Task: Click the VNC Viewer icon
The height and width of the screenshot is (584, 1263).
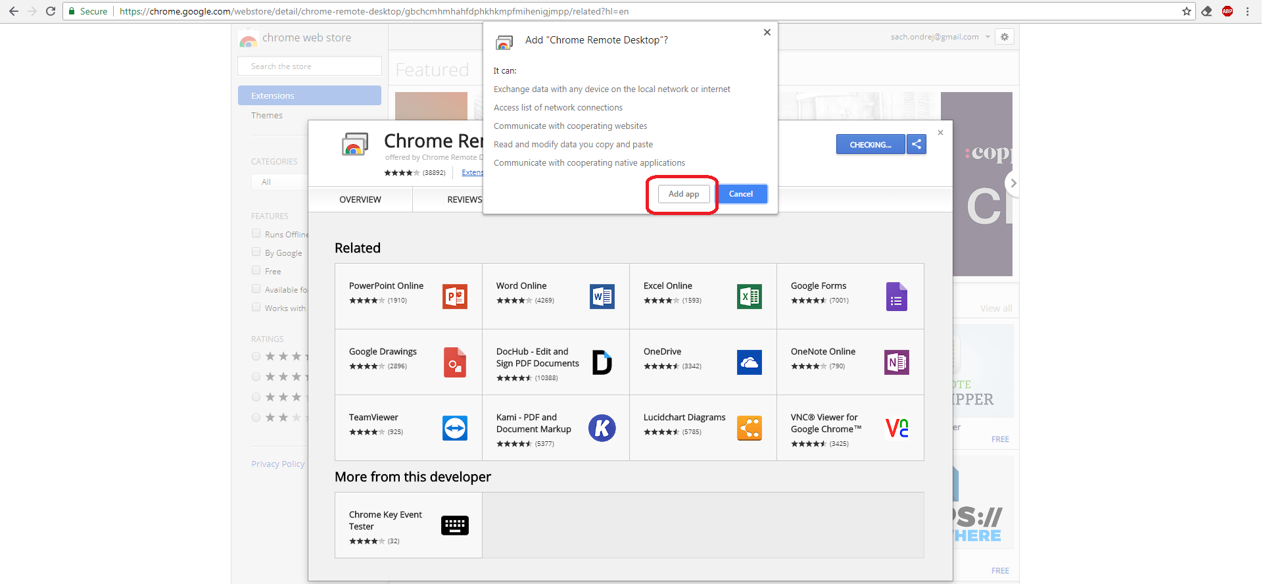Action: click(x=896, y=428)
